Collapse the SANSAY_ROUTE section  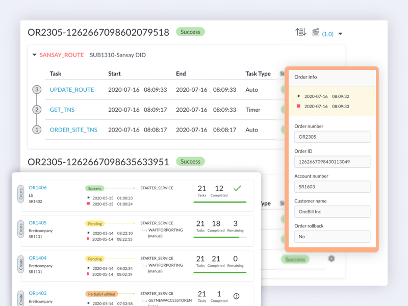pos(34,55)
